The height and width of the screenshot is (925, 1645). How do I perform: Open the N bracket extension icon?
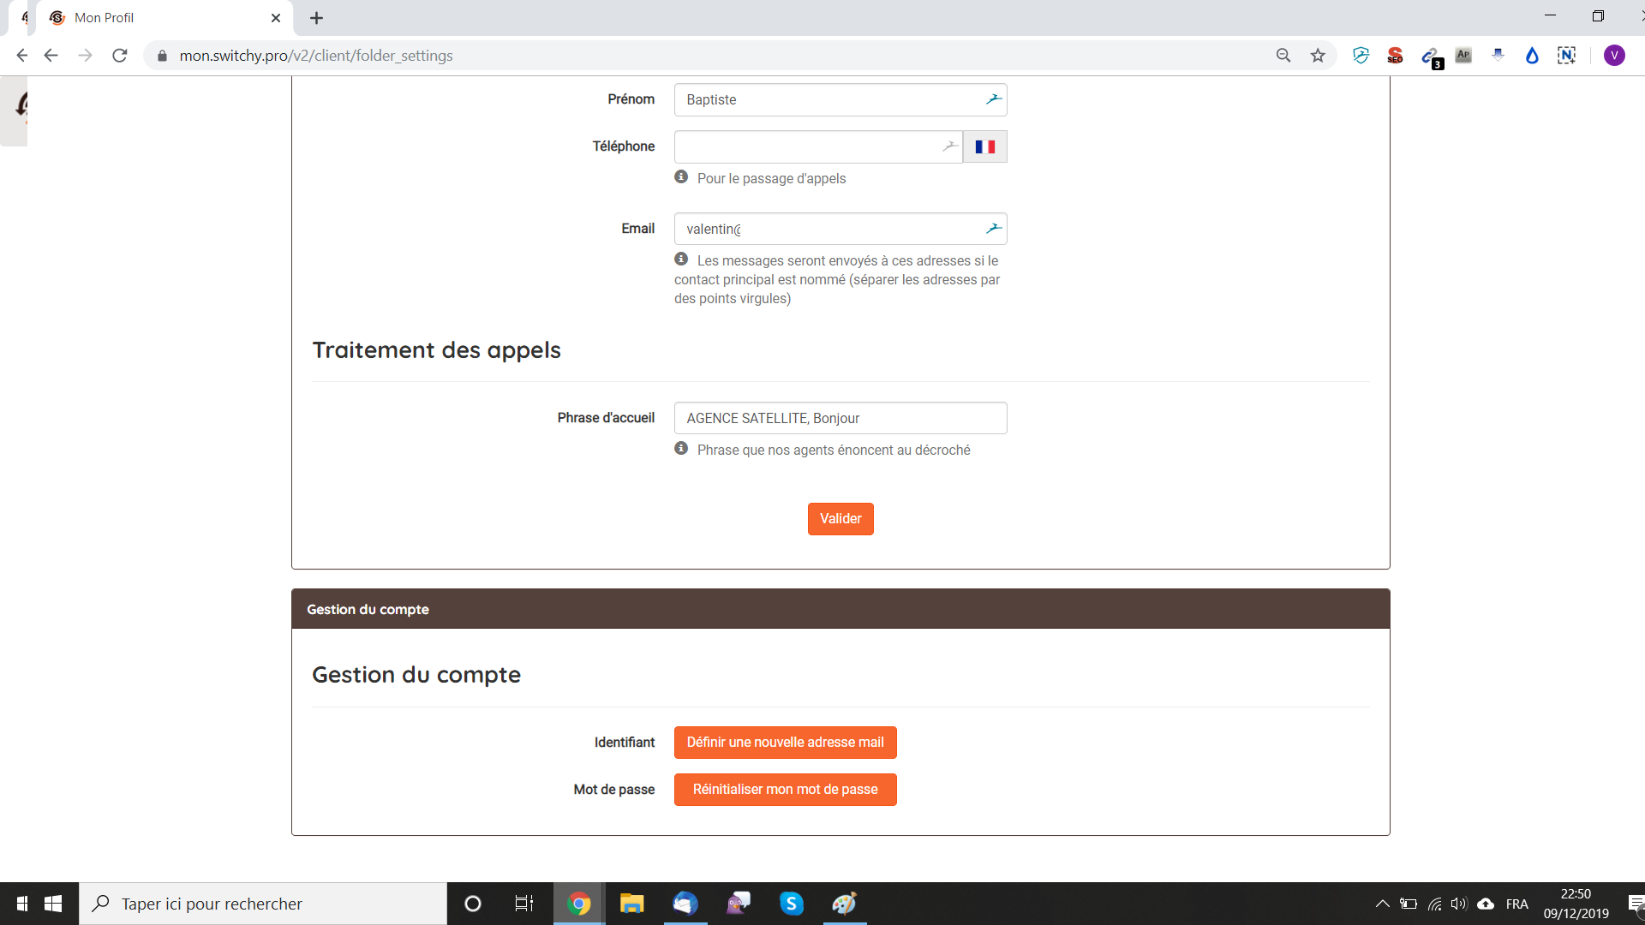1566,56
